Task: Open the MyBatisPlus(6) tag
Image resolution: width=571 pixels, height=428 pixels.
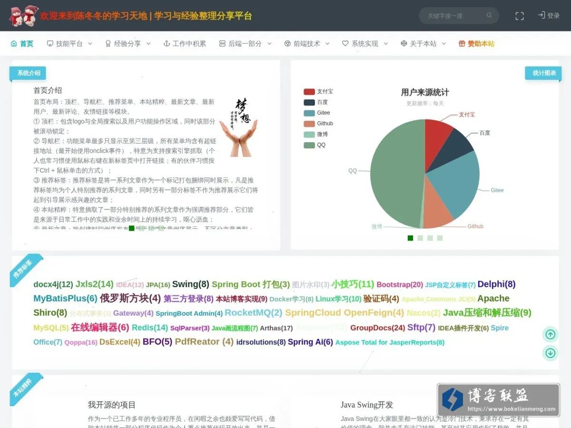Action: (x=65, y=299)
